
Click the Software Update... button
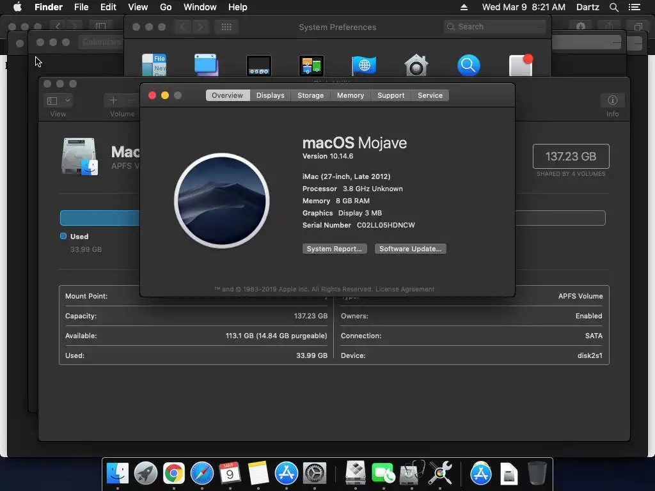pos(410,249)
